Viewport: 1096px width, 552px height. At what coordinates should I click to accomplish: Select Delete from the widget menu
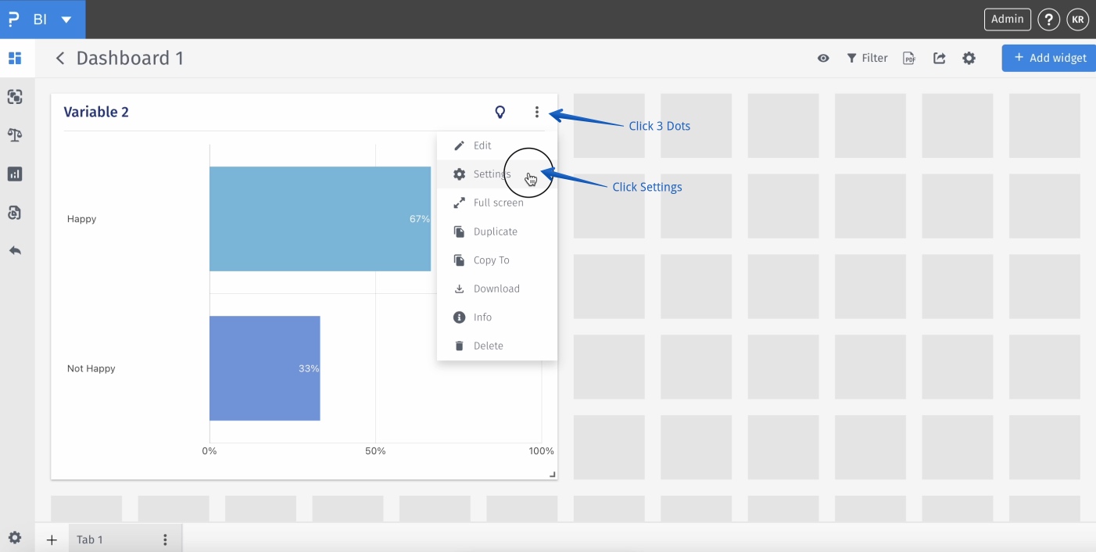pos(497,346)
